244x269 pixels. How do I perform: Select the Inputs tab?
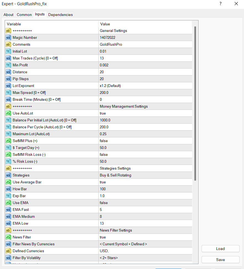click(x=40, y=14)
